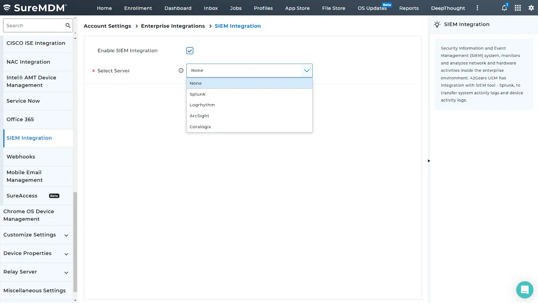Open NAC Integration settings
The height and width of the screenshot is (303, 538).
click(x=38, y=62)
